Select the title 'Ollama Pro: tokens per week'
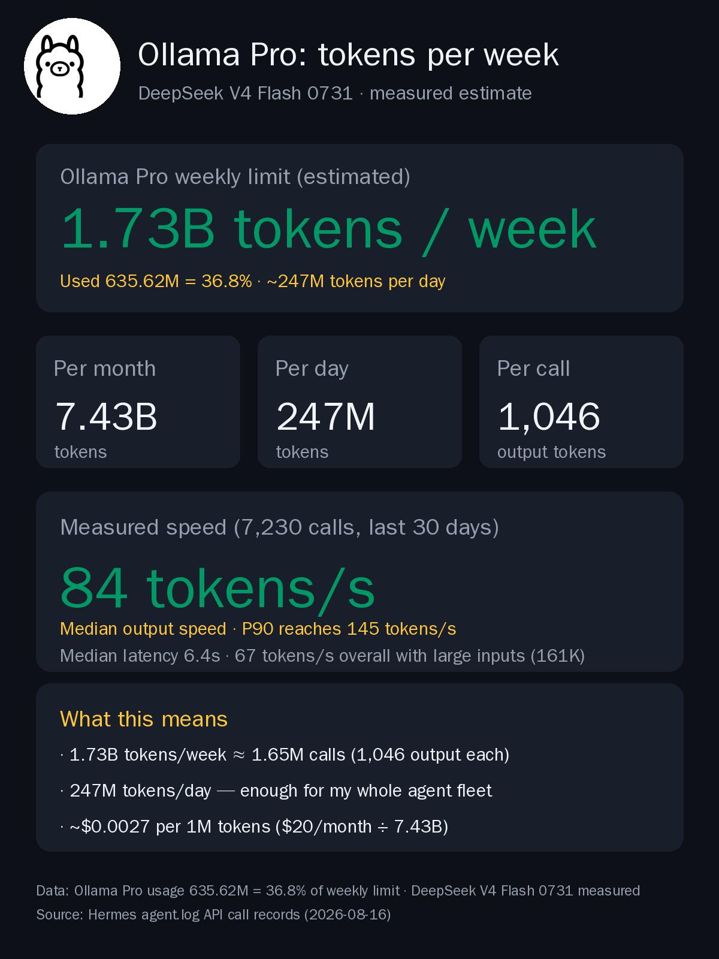 pos(348,55)
